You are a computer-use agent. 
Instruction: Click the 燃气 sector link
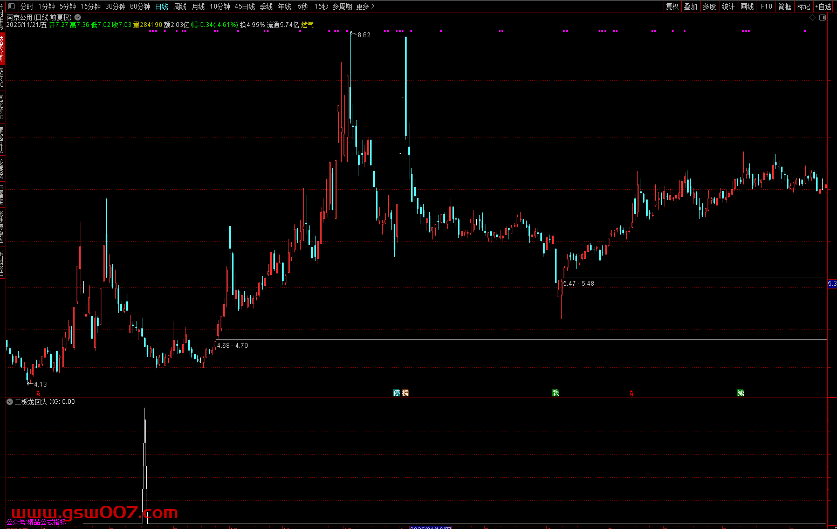pos(307,25)
